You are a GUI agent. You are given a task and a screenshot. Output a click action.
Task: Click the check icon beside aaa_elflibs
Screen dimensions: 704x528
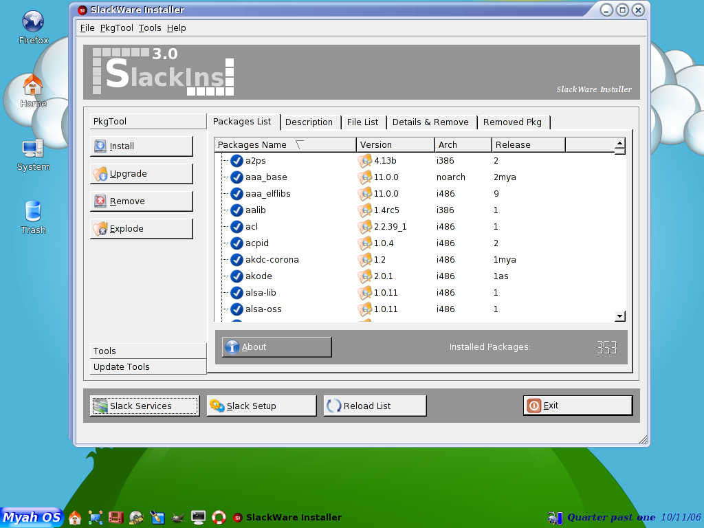tap(236, 194)
